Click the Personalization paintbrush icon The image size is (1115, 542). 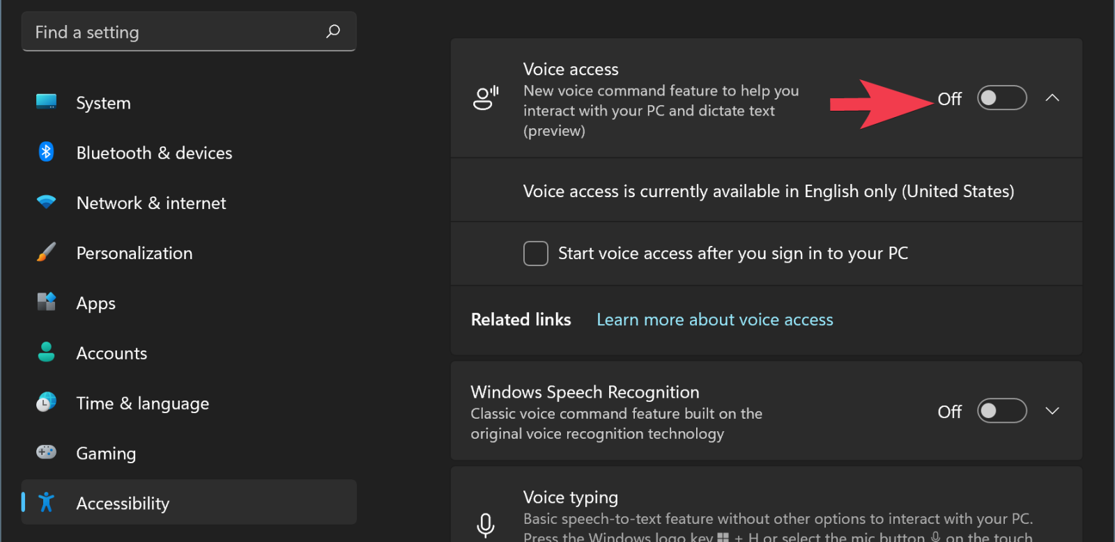pyautogui.click(x=46, y=252)
